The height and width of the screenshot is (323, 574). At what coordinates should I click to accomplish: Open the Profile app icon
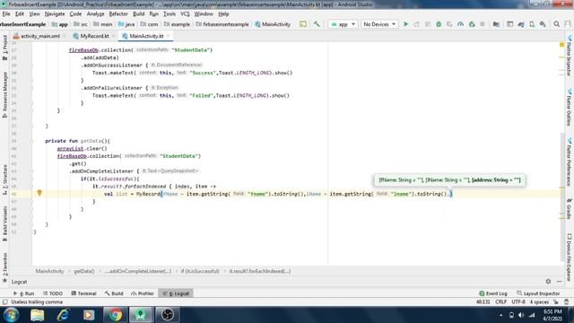(460, 24)
